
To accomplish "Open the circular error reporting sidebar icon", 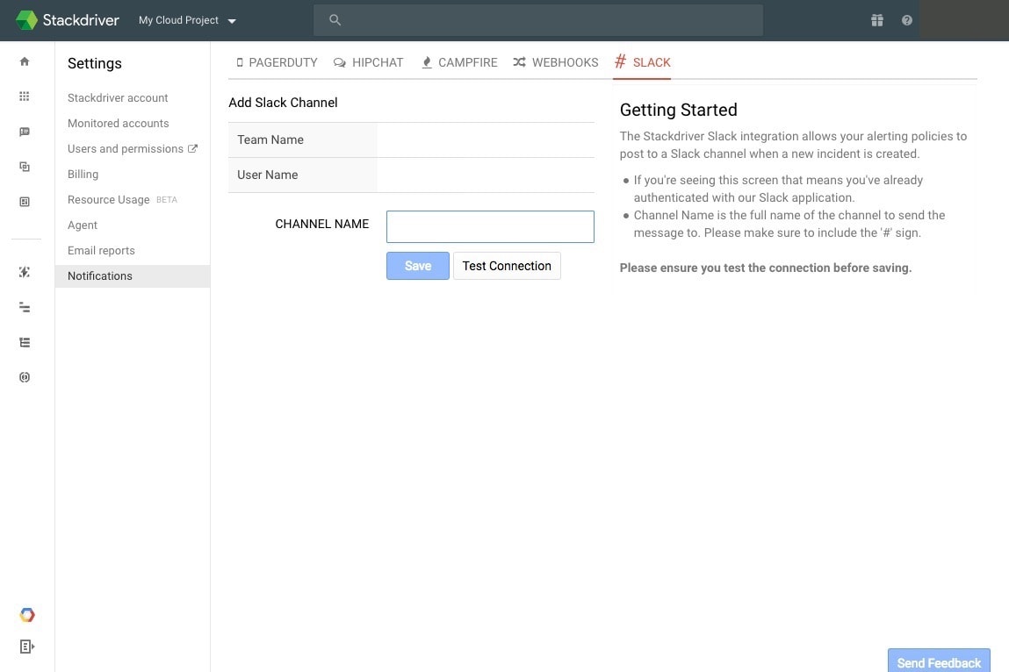I will (x=25, y=377).
